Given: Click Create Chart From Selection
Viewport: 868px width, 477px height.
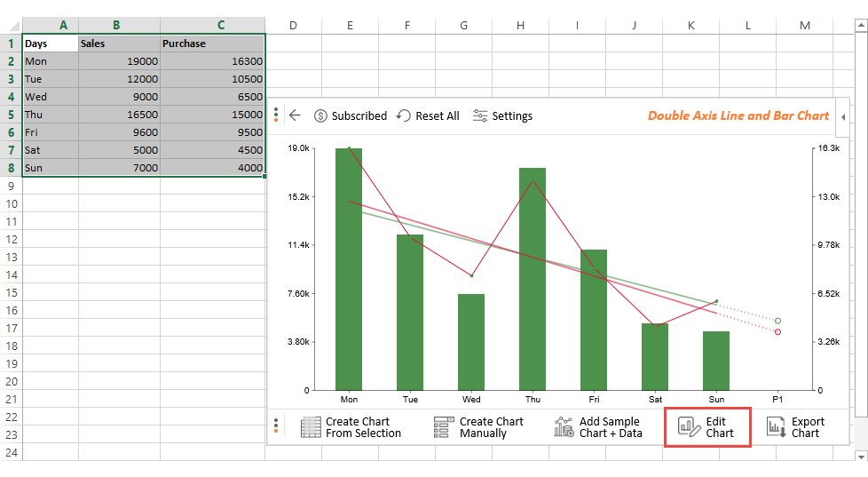Looking at the screenshot, I should tap(363, 427).
